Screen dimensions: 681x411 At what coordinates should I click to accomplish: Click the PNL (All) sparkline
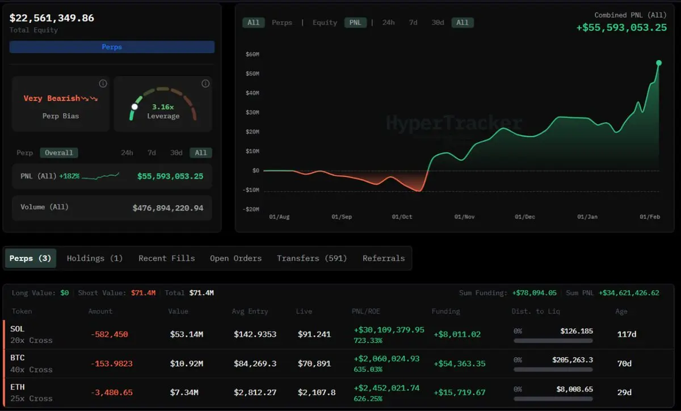[100, 176]
